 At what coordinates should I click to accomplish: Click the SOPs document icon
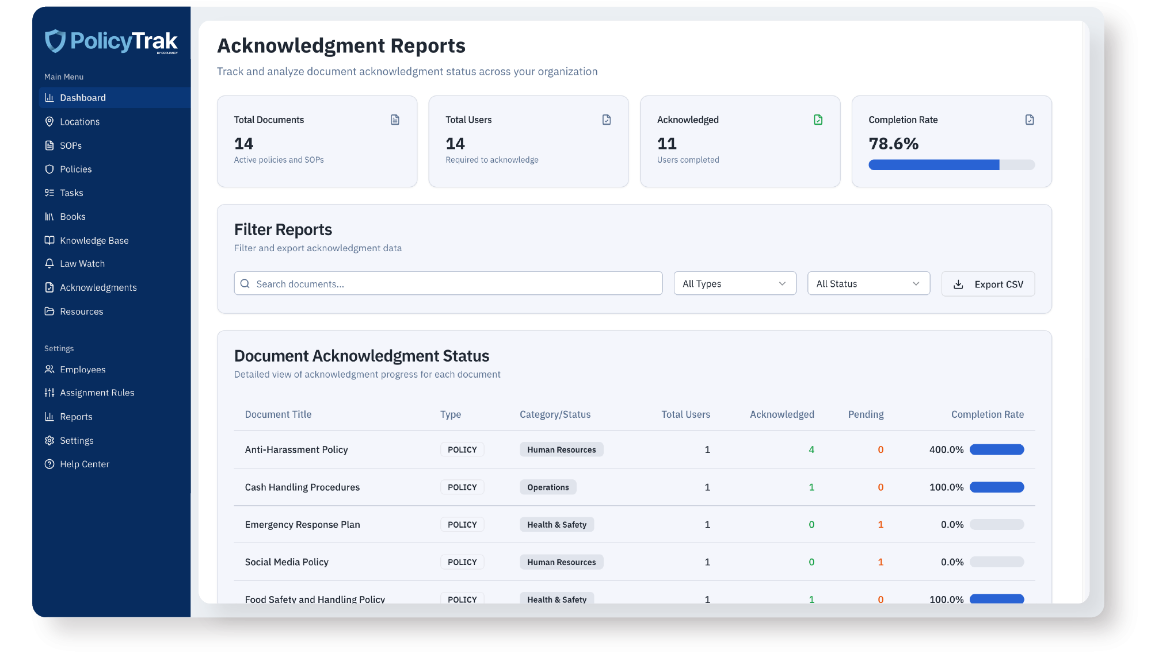(49, 145)
